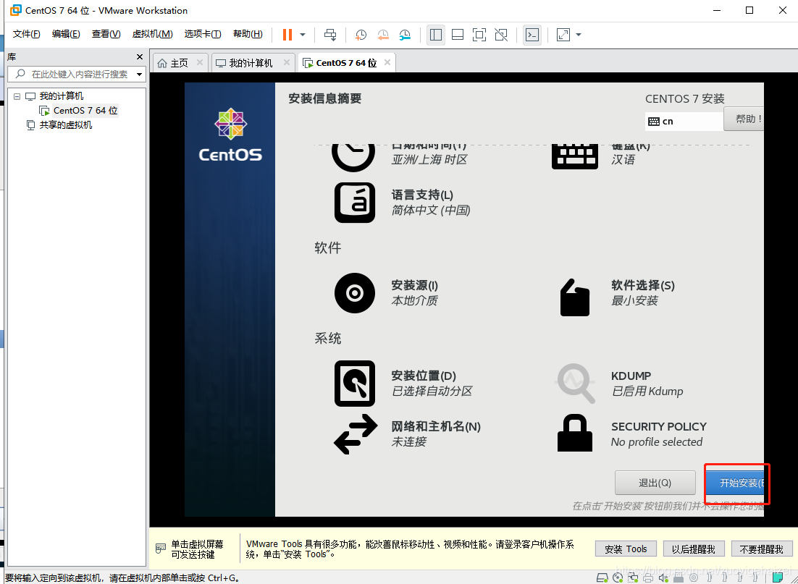Click the printer status bar icon
Image resolution: width=798 pixels, height=584 pixels.
pyautogui.click(x=648, y=578)
